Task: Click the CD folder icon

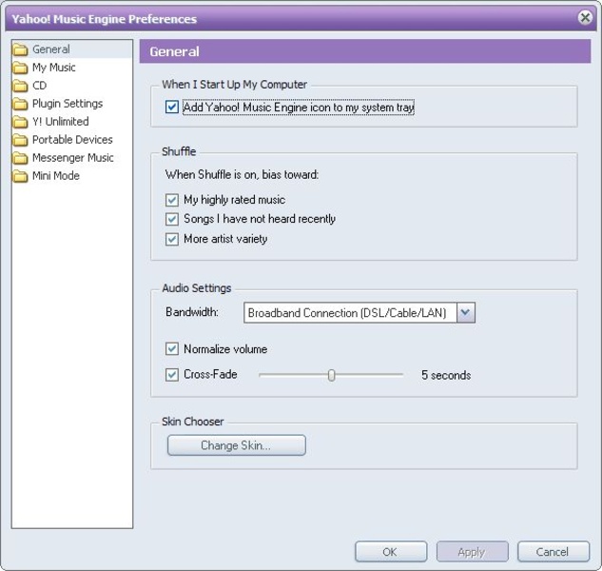Action: pyautogui.click(x=20, y=86)
